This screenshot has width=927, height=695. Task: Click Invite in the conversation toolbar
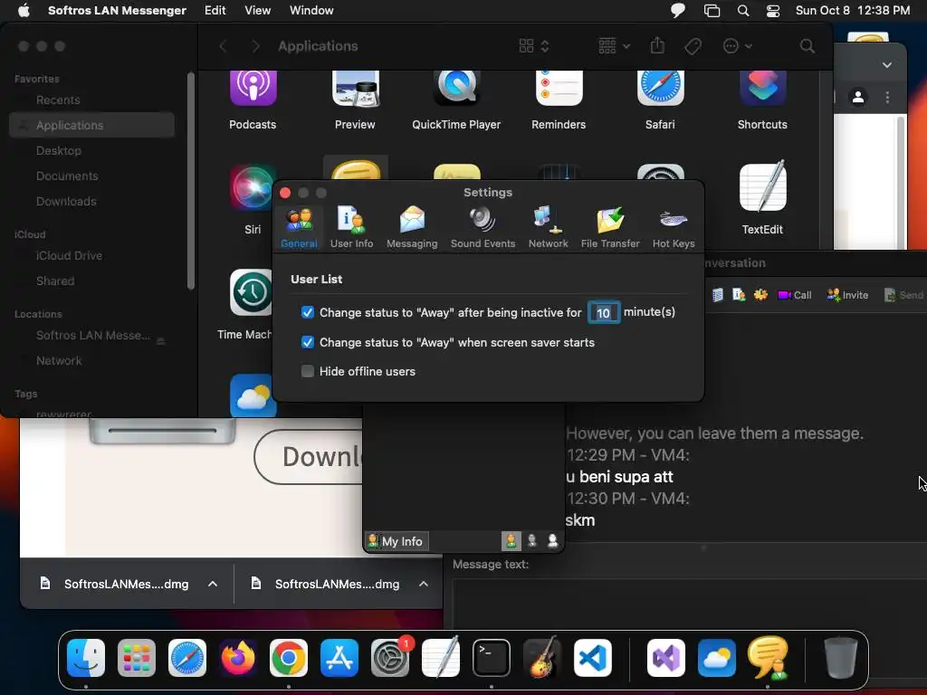(847, 295)
